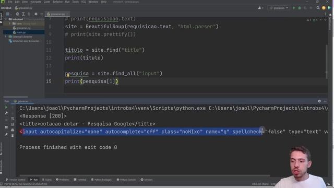Viewport: 334px width, 188px height.
Task: Open the TODO tool window
Action: [47, 180]
